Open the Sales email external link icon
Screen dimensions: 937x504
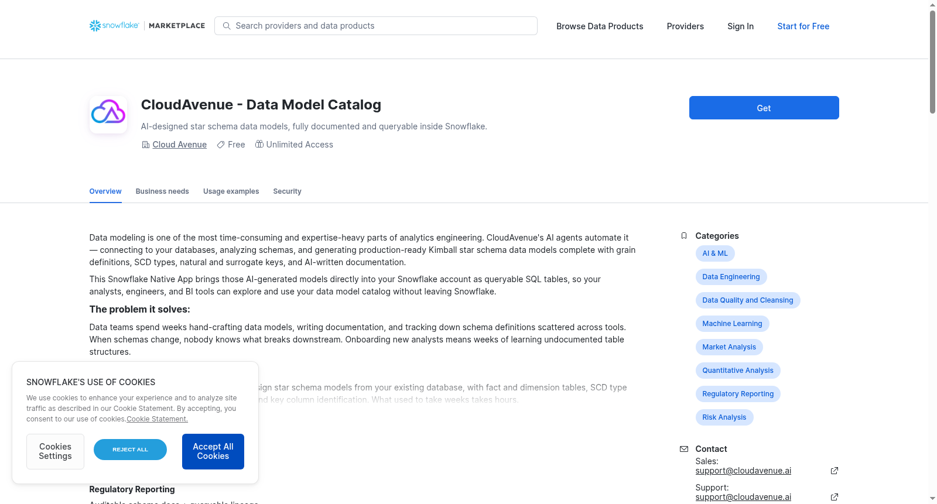point(835,471)
